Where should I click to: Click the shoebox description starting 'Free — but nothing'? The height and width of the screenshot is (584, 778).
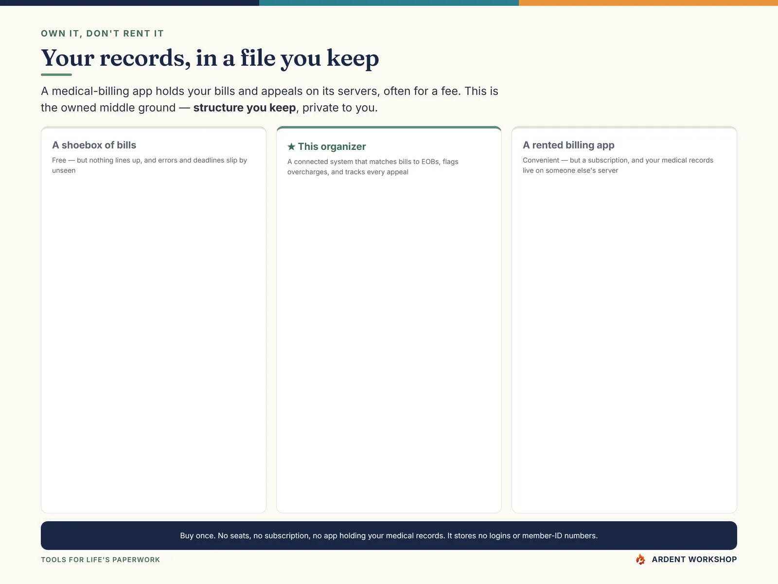150,165
